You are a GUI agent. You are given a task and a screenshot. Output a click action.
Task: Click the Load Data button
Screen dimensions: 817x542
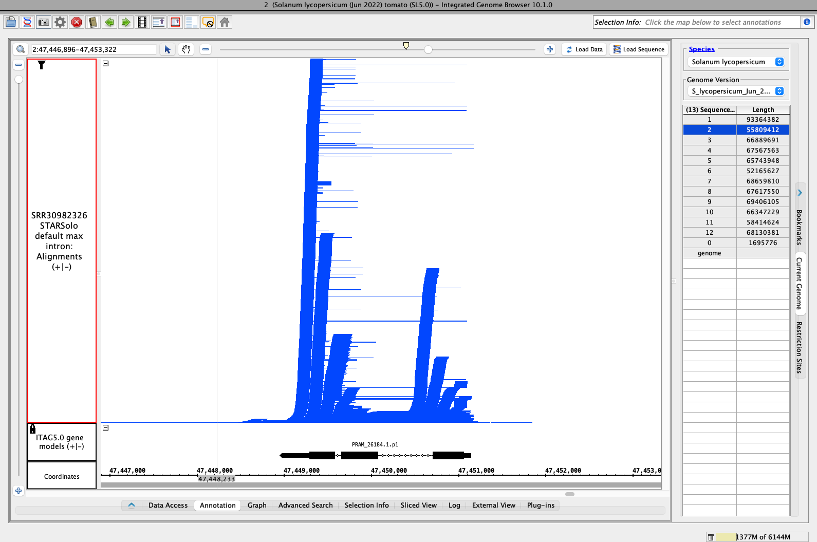(x=584, y=49)
